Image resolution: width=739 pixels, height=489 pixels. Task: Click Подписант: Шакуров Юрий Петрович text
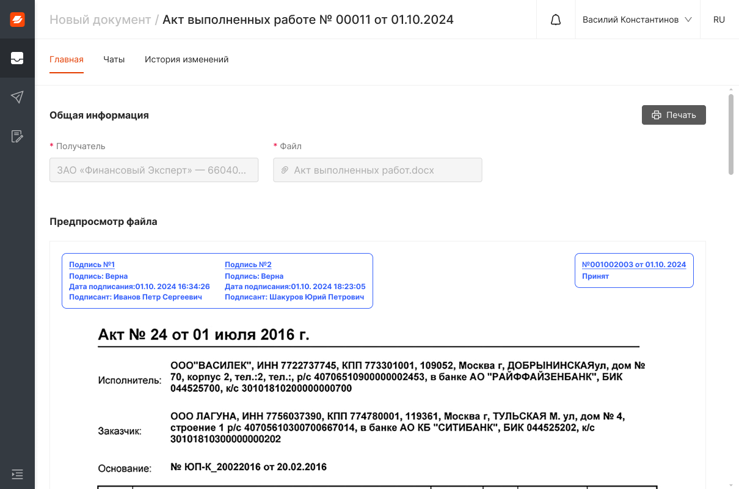point(294,297)
